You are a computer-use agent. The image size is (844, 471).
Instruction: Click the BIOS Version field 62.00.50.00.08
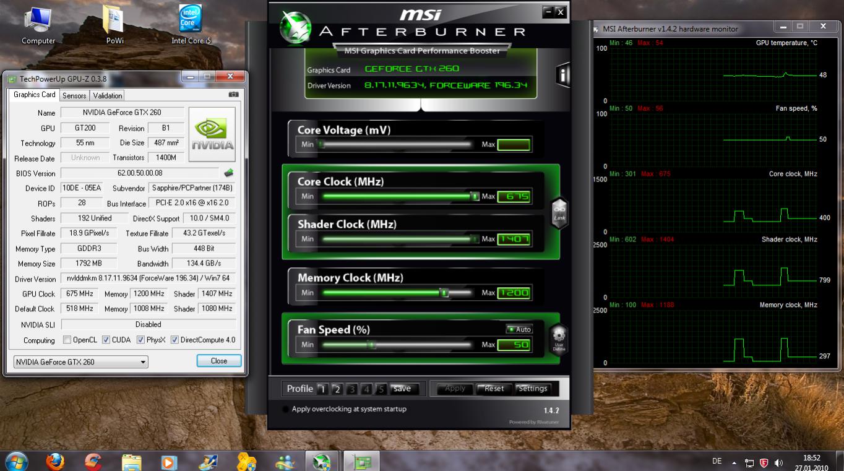click(140, 173)
